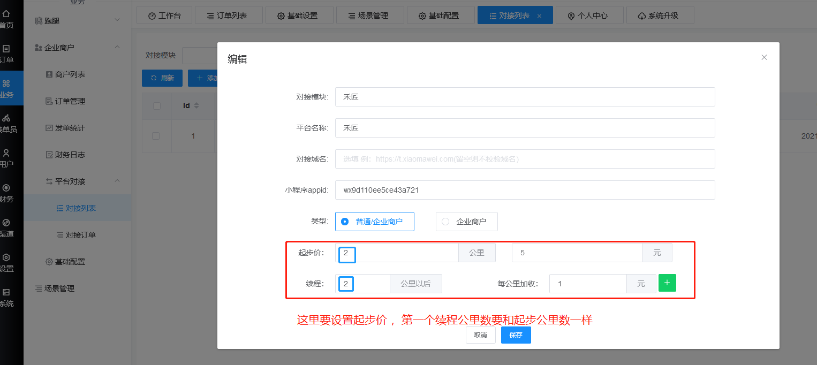Select the business module icon in left rail
The height and width of the screenshot is (365, 817).
(x=6, y=83)
